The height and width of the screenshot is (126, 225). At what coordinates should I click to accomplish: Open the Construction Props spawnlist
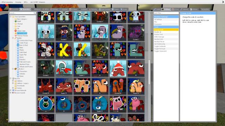point(26,41)
